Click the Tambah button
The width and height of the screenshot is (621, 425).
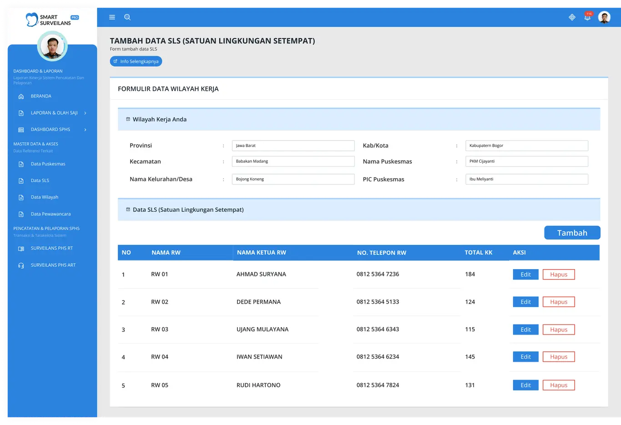point(572,233)
